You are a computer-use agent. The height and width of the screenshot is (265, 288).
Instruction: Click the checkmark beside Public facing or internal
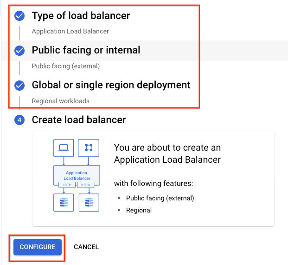[19, 51]
